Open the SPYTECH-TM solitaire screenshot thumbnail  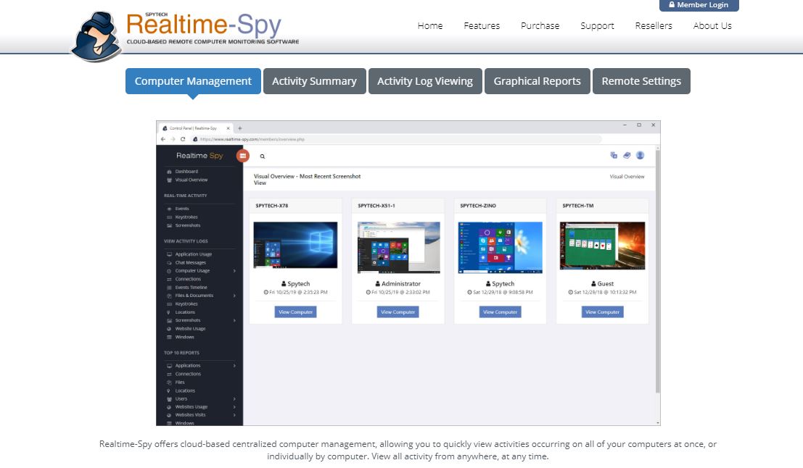602,246
